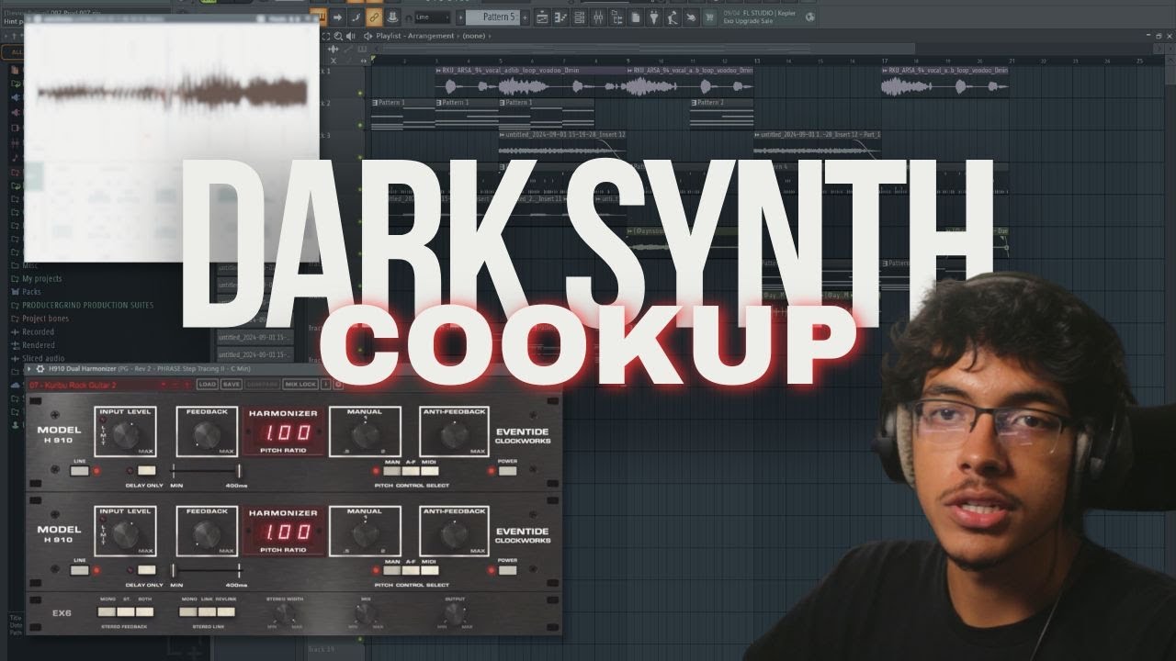Select MAN pitch control on top unit
1176x661 pixels.
(x=391, y=470)
